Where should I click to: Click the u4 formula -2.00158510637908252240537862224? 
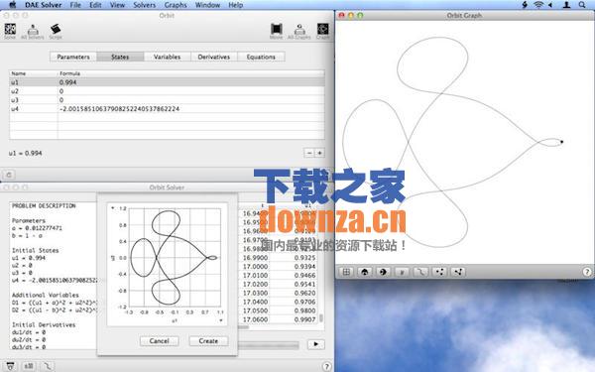(120, 109)
